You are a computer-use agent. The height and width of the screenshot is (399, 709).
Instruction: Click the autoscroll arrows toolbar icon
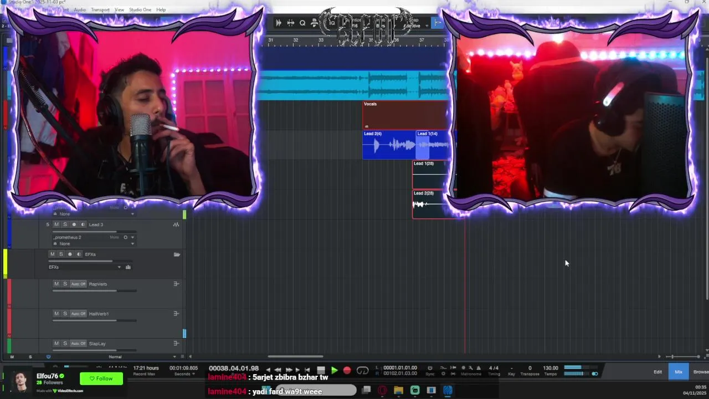[x=279, y=23]
